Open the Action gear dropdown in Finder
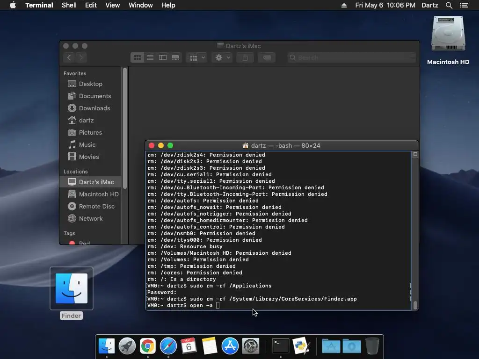479x359 pixels. coord(222,57)
